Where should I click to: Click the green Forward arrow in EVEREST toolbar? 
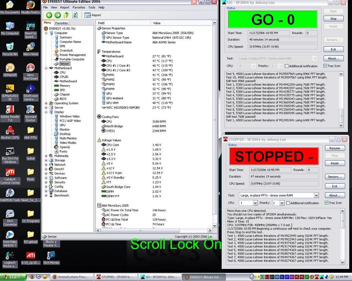(58, 15)
